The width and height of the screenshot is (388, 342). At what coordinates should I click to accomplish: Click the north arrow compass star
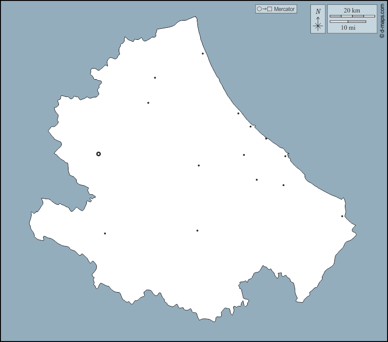click(318, 26)
